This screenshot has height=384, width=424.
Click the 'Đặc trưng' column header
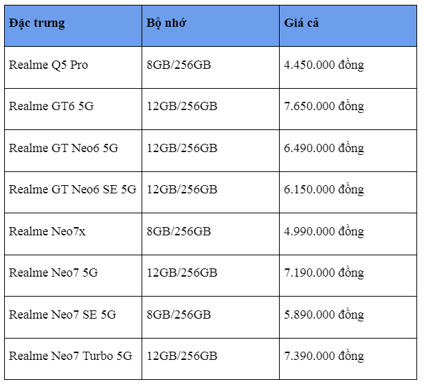(x=37, y=23)
